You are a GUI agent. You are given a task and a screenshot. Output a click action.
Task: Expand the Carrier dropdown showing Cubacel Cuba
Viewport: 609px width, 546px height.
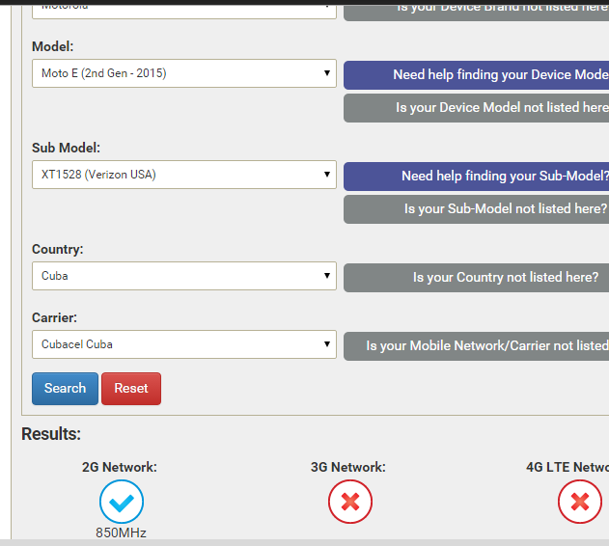[183, 344]
